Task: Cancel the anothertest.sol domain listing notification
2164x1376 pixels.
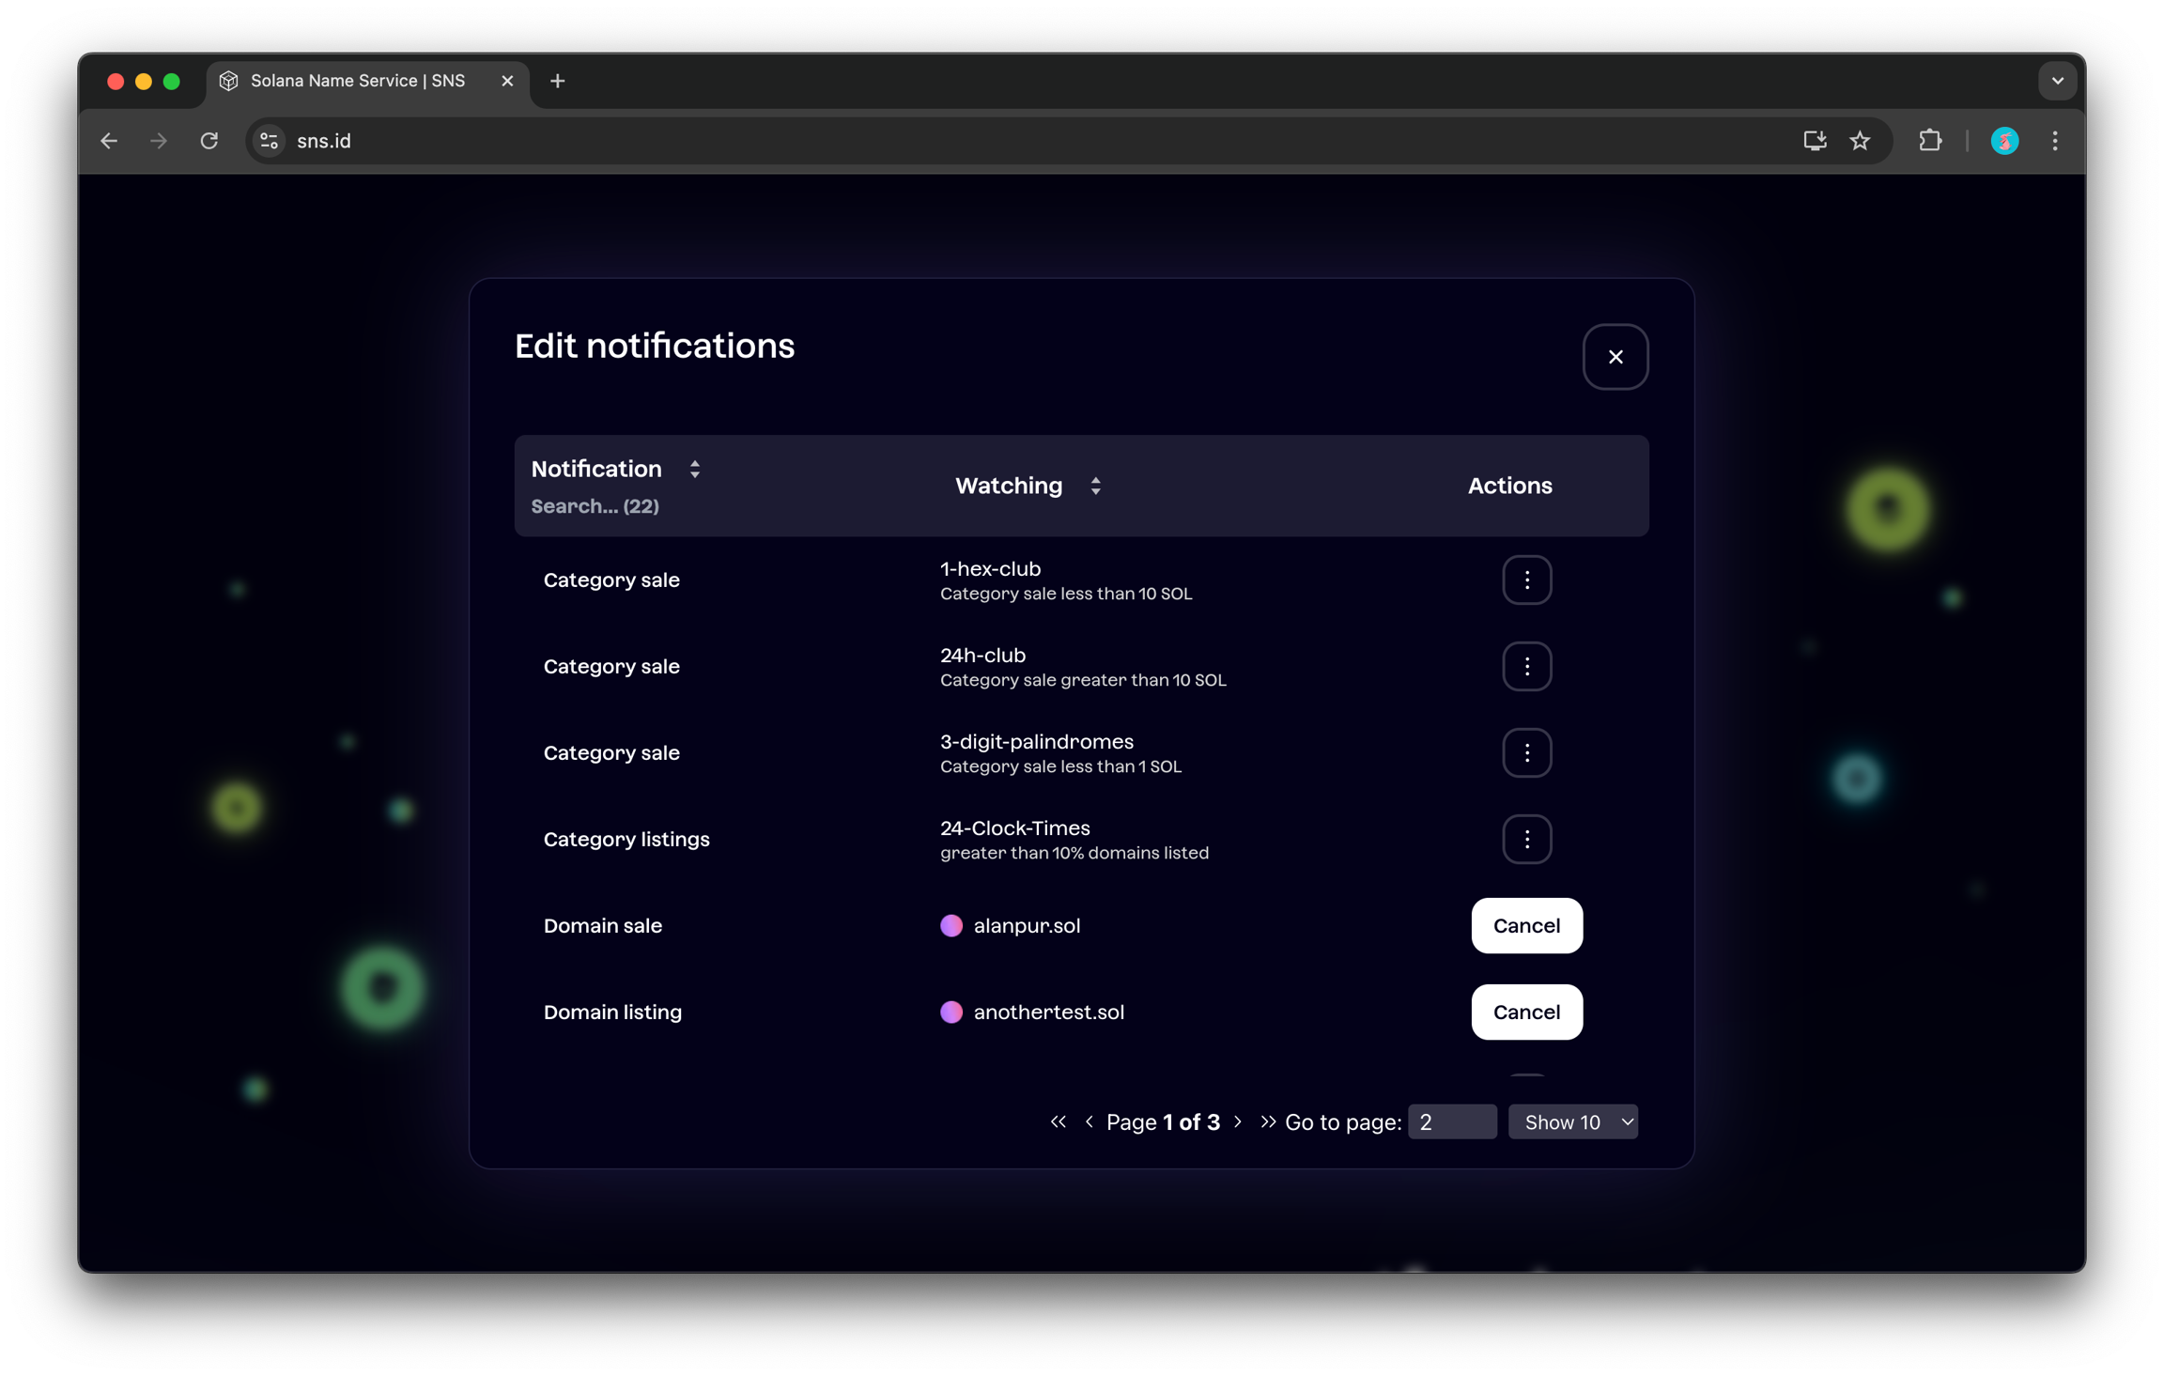Action: point(1526,1012)
